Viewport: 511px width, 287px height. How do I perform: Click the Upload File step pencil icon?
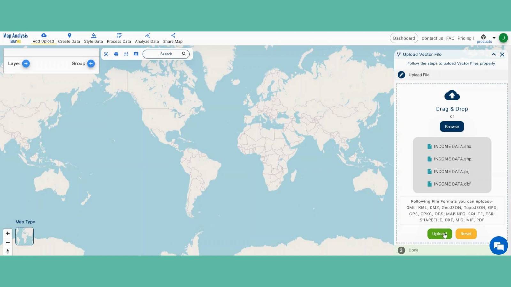401,75
